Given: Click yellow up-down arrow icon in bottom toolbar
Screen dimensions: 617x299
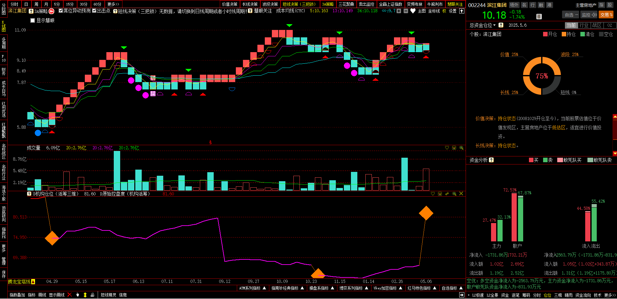Looking at the screenshot, I should click(85, 295).
